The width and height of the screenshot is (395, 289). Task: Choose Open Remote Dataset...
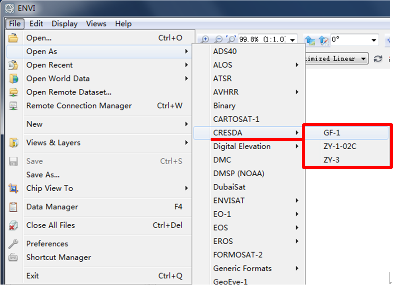point(99,92)
